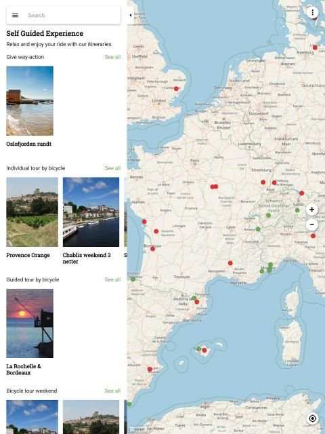Open the three-dot overflow menu on map
The image size is (325, 434).
click(x=313, y=12)
